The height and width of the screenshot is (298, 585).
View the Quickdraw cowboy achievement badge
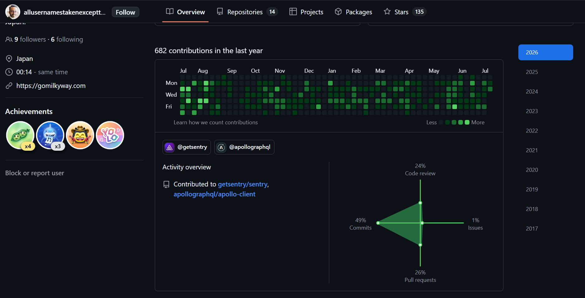pyautogui.click(x=80, y=135)
